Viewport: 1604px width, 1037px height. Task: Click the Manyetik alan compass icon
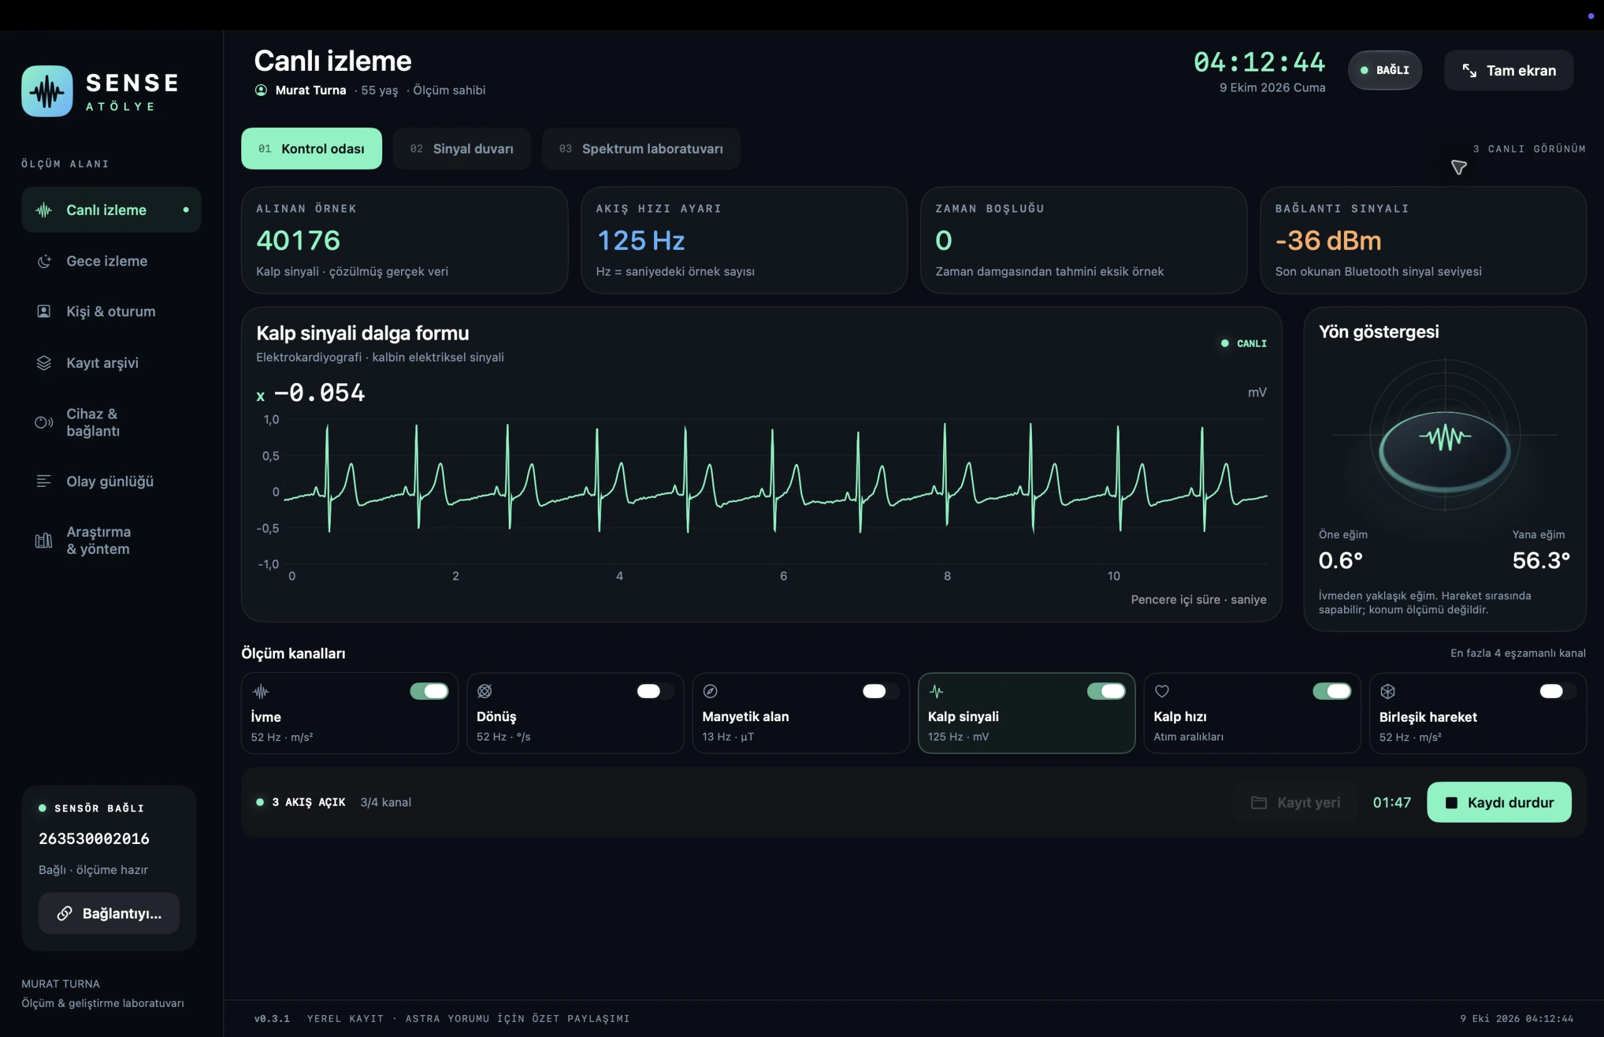coord(711,691)
